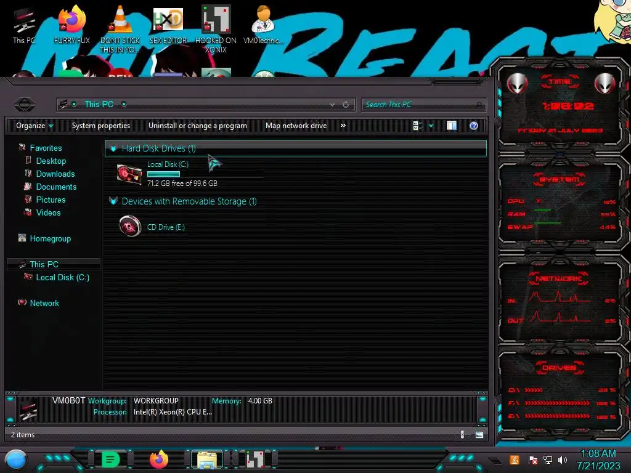Open view options dropdown arrow
The height and width of the screenshot is (473, 631).
[431, 126]
